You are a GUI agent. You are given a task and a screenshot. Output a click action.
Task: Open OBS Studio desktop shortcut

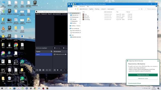tap(16, 62)
